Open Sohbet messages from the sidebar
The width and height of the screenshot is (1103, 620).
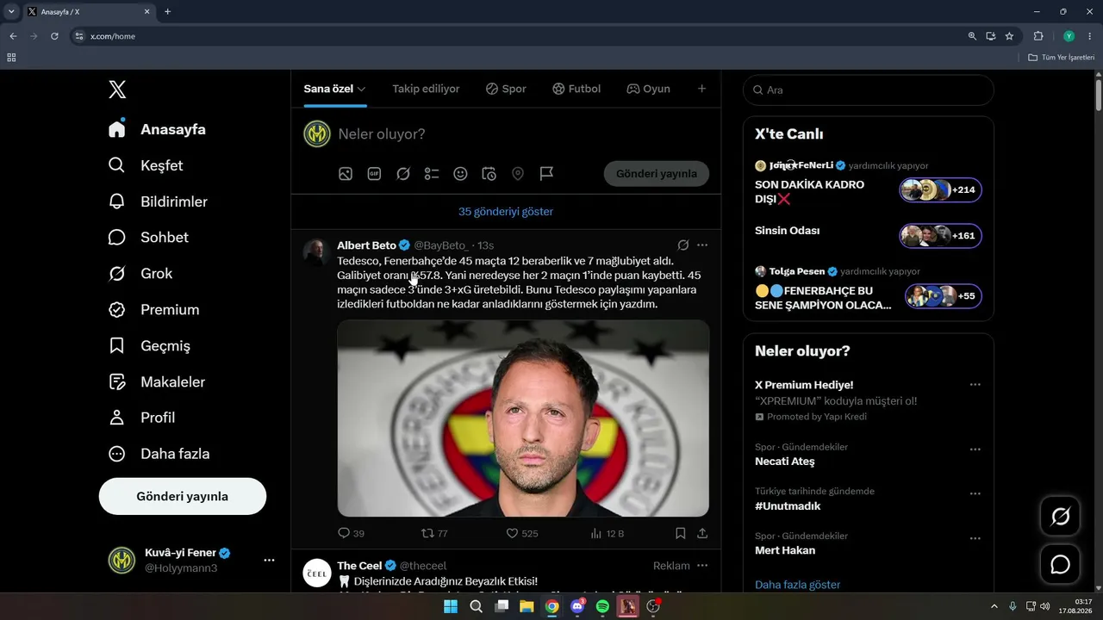point(148,238)
